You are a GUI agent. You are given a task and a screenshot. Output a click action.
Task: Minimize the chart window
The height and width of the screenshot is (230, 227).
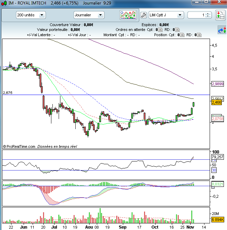tap(197, 2)
